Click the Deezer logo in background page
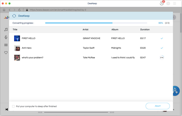The width and height of the screenshot is (182, 116). click(x=6, y=17)
